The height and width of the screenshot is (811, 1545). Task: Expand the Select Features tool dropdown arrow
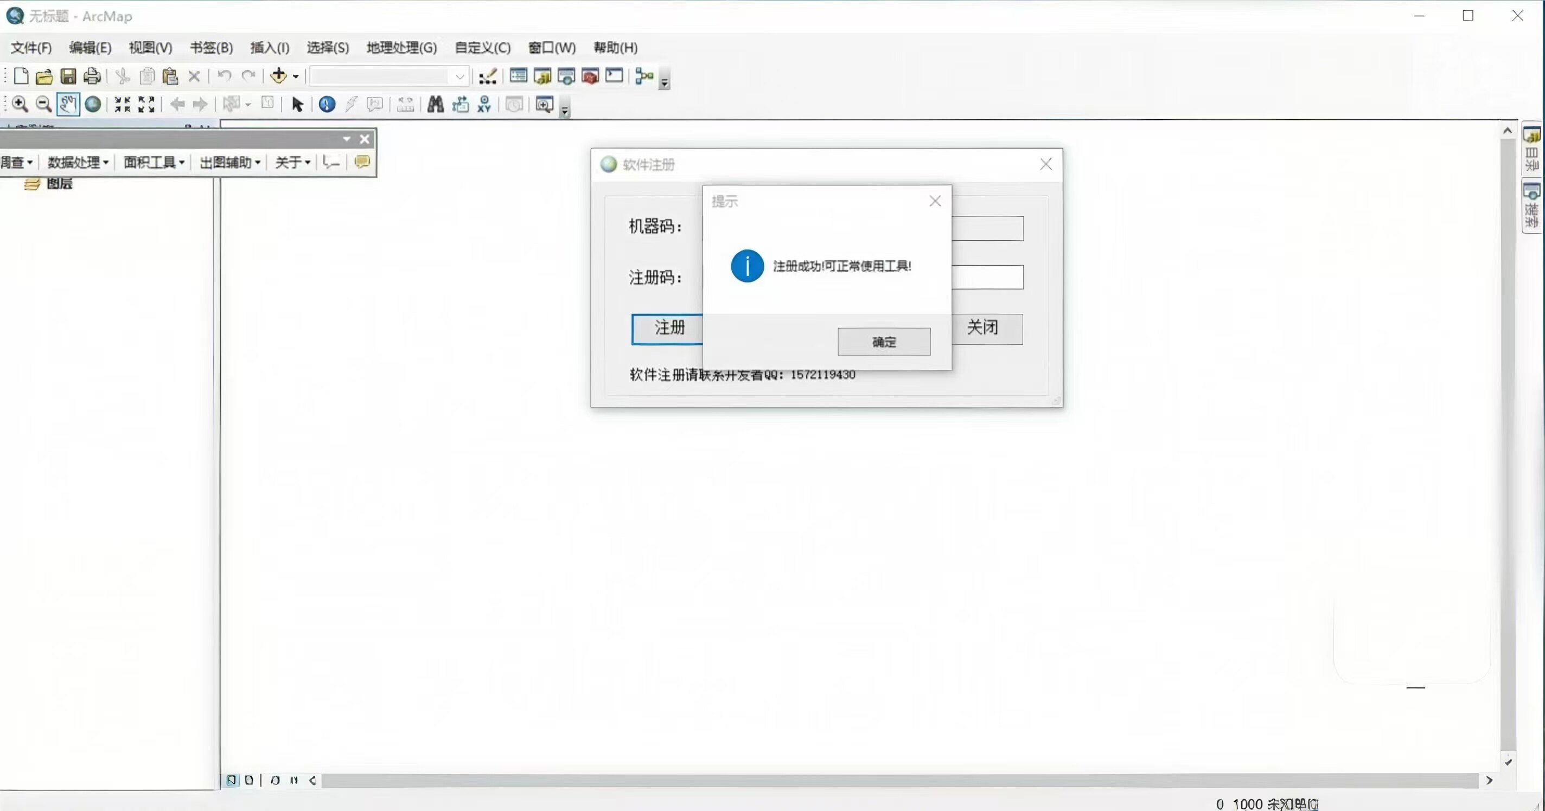coord(248,105)
